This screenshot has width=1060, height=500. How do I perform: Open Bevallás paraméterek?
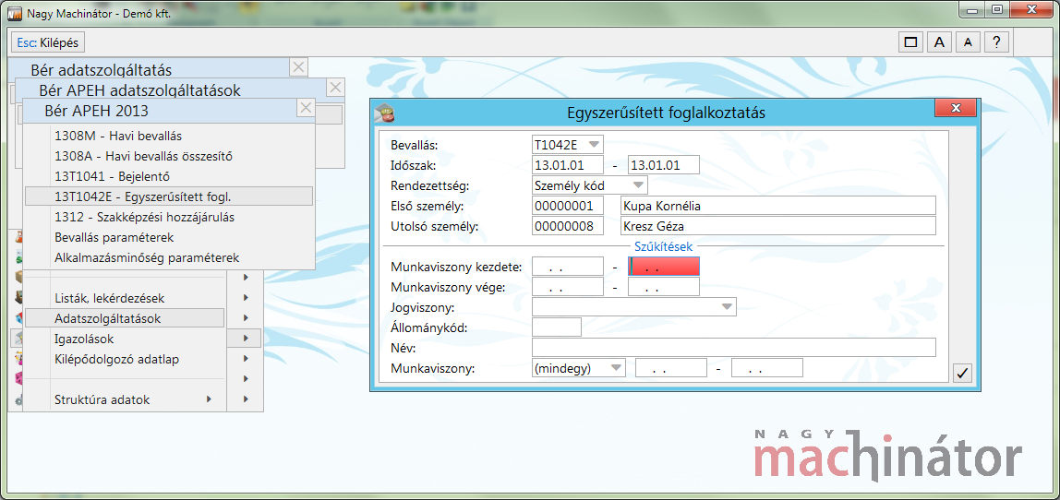tap(169, 238)
